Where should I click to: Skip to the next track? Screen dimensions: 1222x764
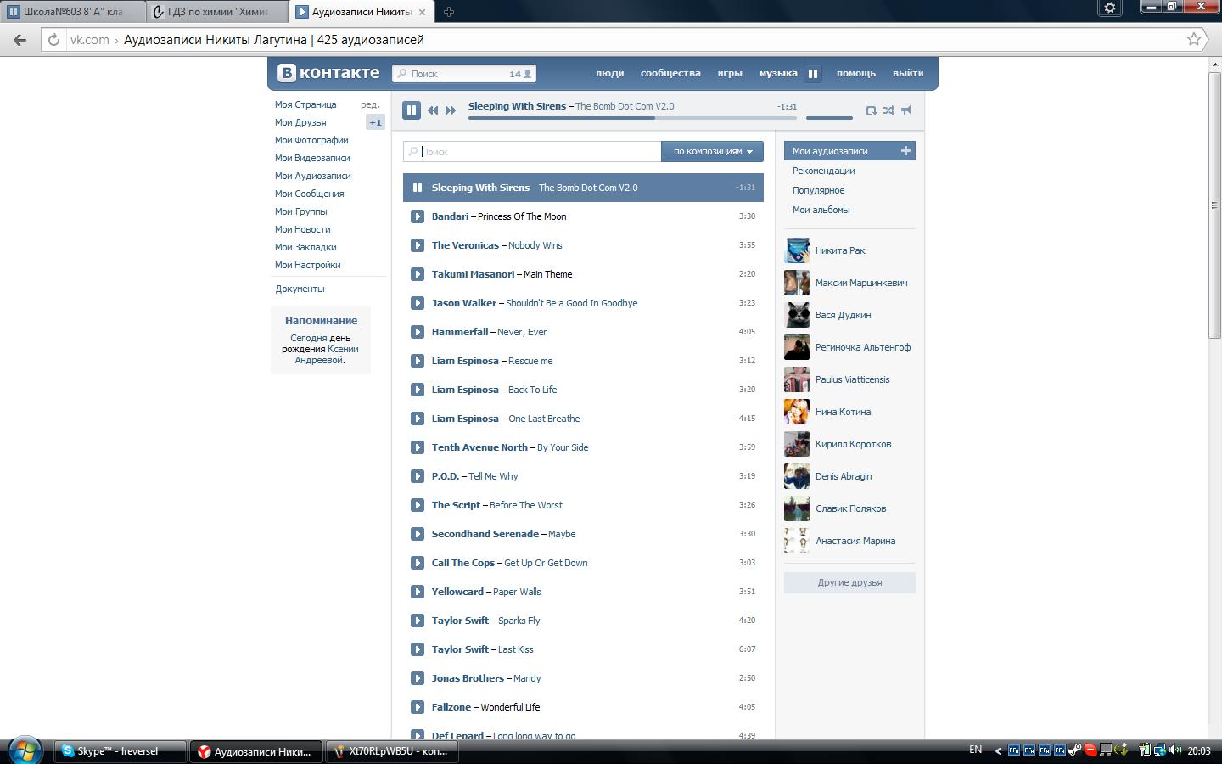(451, 110)
